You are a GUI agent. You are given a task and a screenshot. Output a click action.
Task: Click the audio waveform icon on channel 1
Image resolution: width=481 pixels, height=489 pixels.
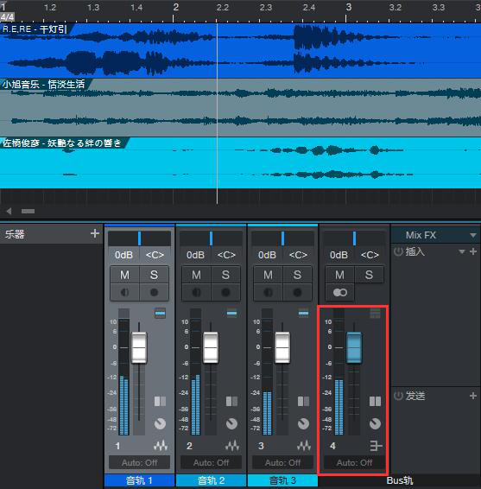161,446
